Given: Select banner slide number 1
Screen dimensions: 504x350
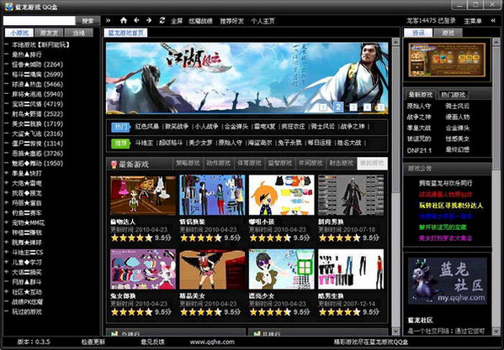Looking at the screenshot, I should pyautogui.click(x=323, y=107).
